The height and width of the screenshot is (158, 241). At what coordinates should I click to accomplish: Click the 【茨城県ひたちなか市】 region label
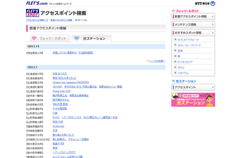38,139
